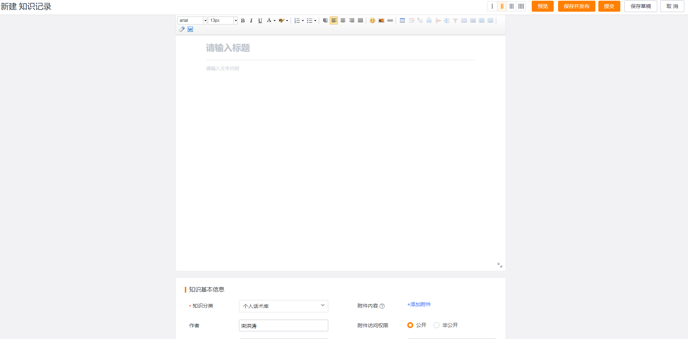Insert a hyperlink using the link icon

[x=390, y=20]
